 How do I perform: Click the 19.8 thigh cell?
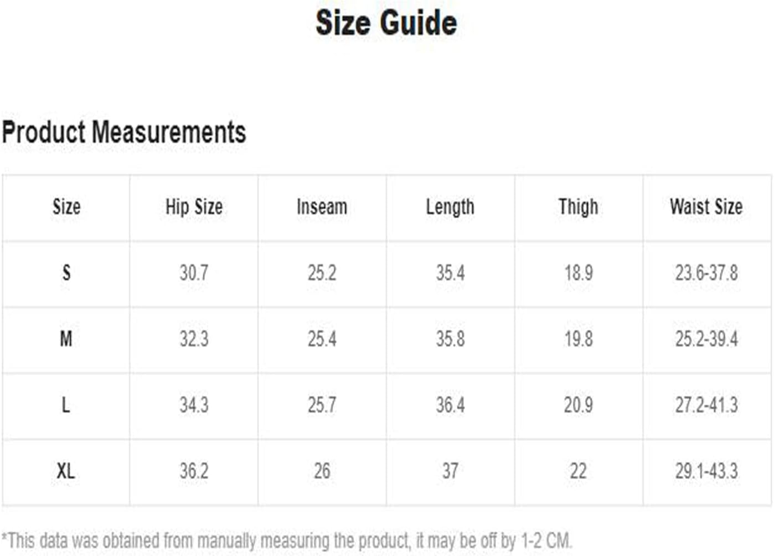(x=579, y=339)
